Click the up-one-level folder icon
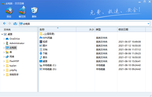Viewport: 152px width, 97px height. point(15,23)
